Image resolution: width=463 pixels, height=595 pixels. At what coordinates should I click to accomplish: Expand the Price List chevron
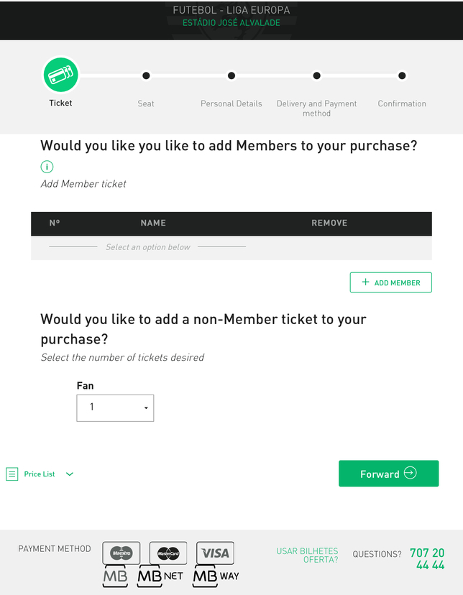[x=70, y=474]
